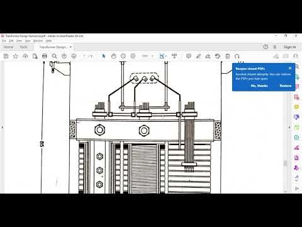The image size is (302, 227).
Task: Click the vertical scrollbar thumb
Action: tap(285, 163)
